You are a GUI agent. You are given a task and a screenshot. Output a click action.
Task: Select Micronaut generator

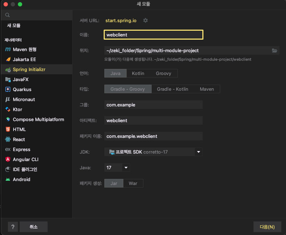click(36, 100)
